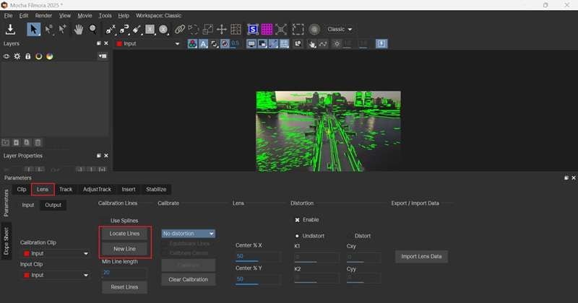
Task: Select the ellipse spline shape tool
Action: [164, 29]
